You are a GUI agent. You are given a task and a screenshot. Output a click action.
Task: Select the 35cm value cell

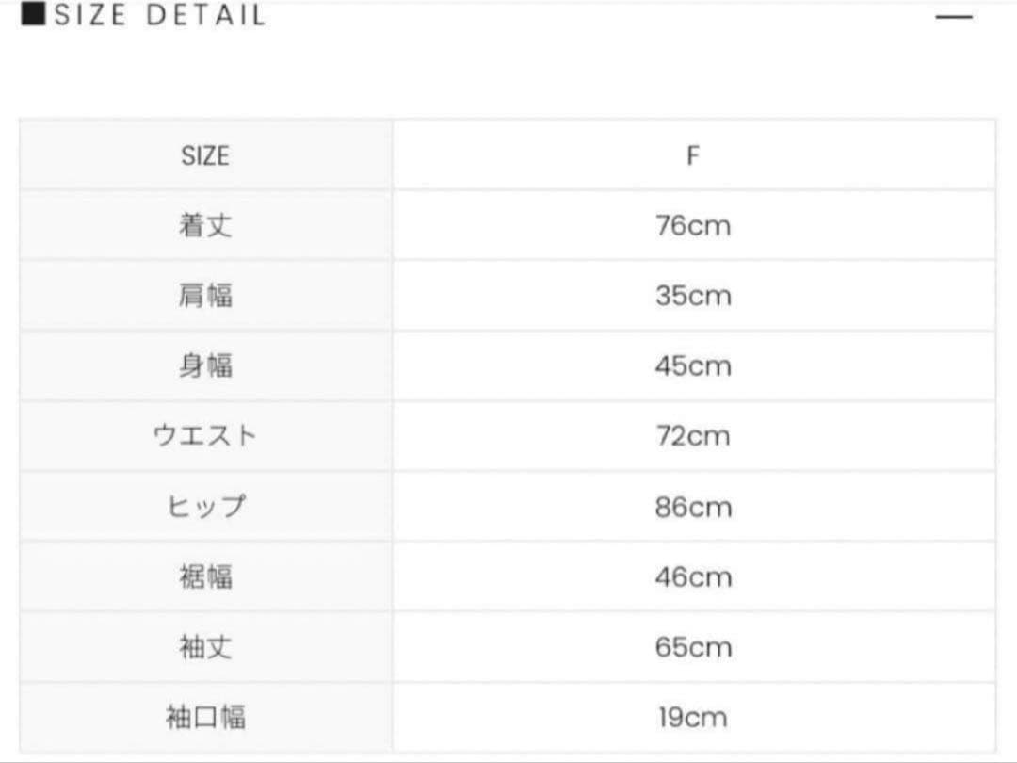point(693,296)
